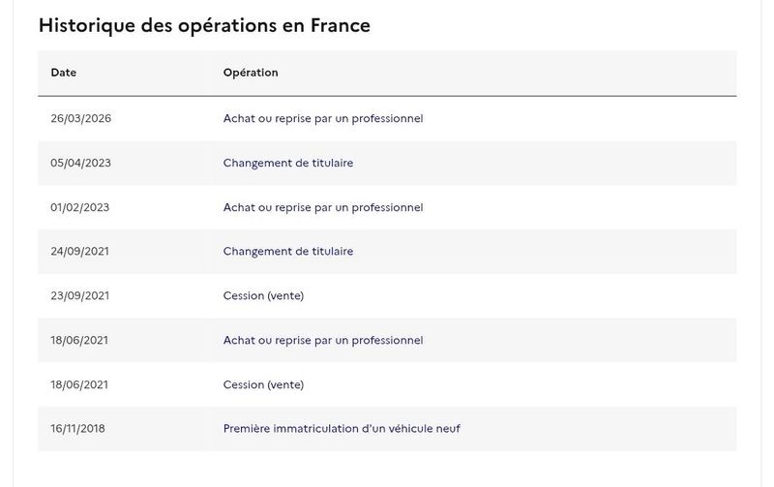
Task: Select the 26/03/2026 Achat ou reprise entry
Action: coord(323,118)
